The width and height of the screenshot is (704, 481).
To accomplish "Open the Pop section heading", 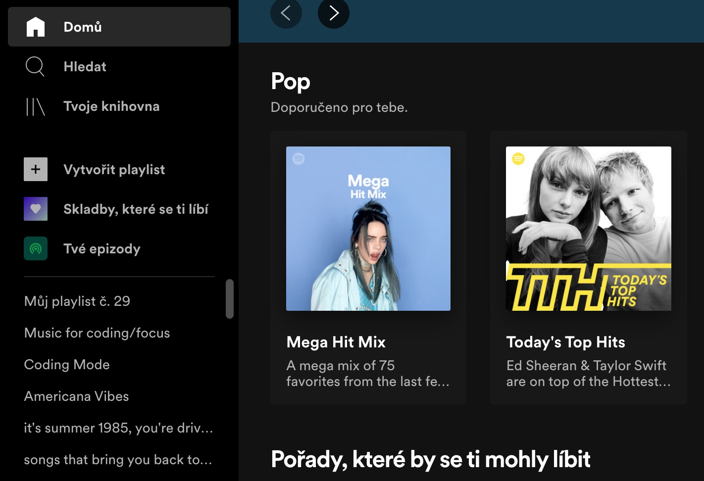I will [291, 81].
